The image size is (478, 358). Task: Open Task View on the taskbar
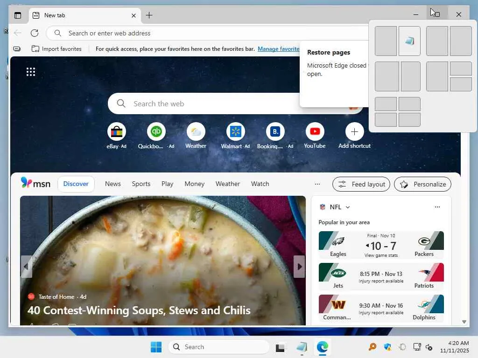tap(280, 347)
